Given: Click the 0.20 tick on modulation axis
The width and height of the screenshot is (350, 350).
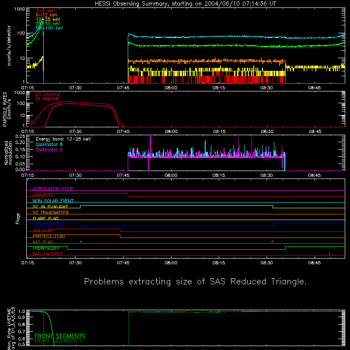Looking at the screenshot, I should tap(20, 143).
